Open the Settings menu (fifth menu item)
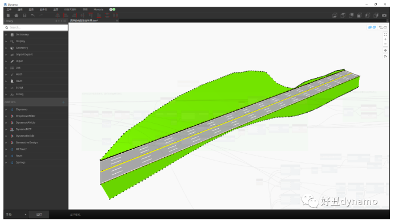The image size is (394, 221). 56,10
